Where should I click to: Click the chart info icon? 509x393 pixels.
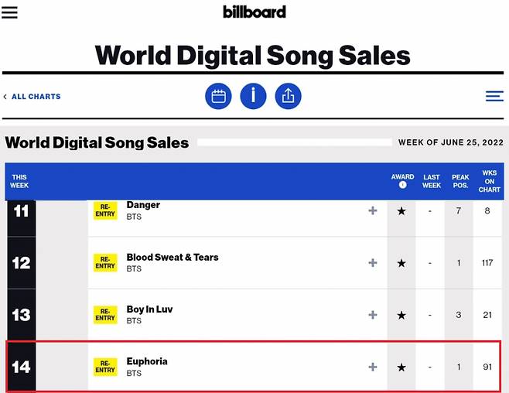tap(253, 96)
